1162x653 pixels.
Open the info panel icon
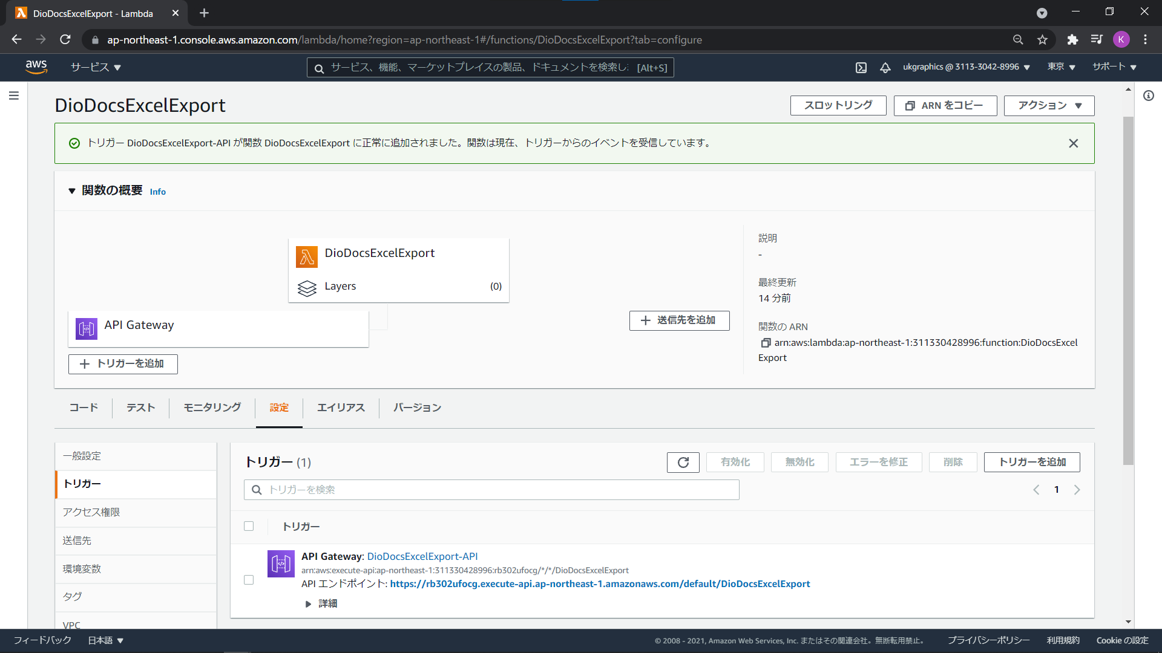point(1149,96)
